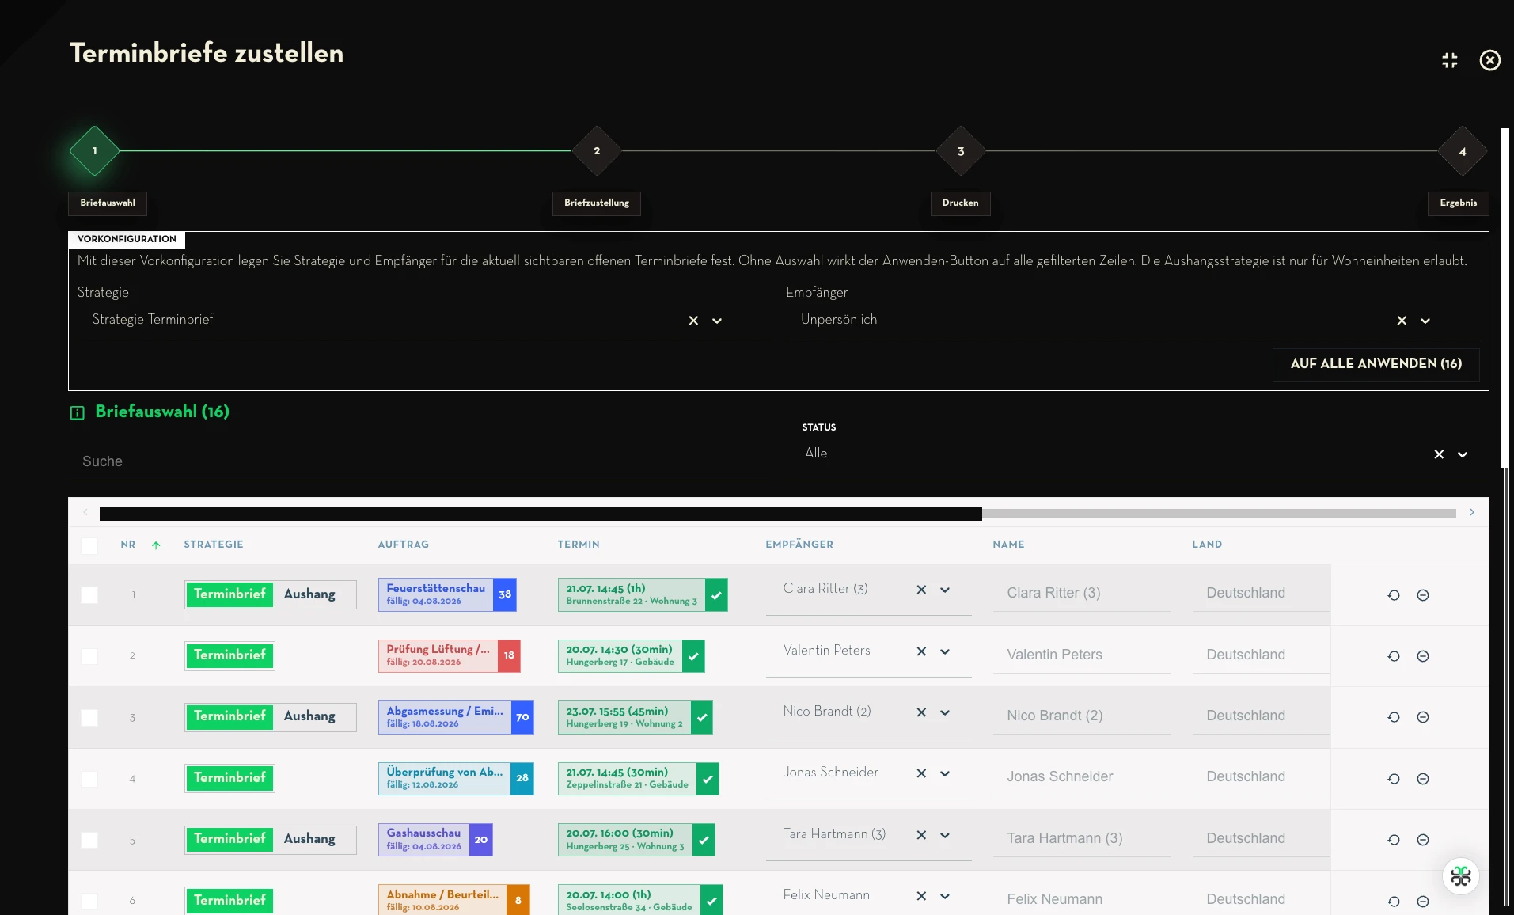1514x915 pixels.
Task: Choose Aushang strategy in row 1
Action: 309,594
